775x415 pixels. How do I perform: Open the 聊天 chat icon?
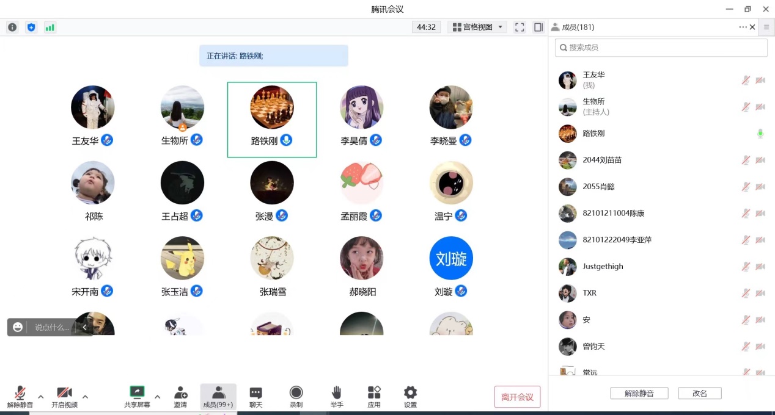point(255,396)
